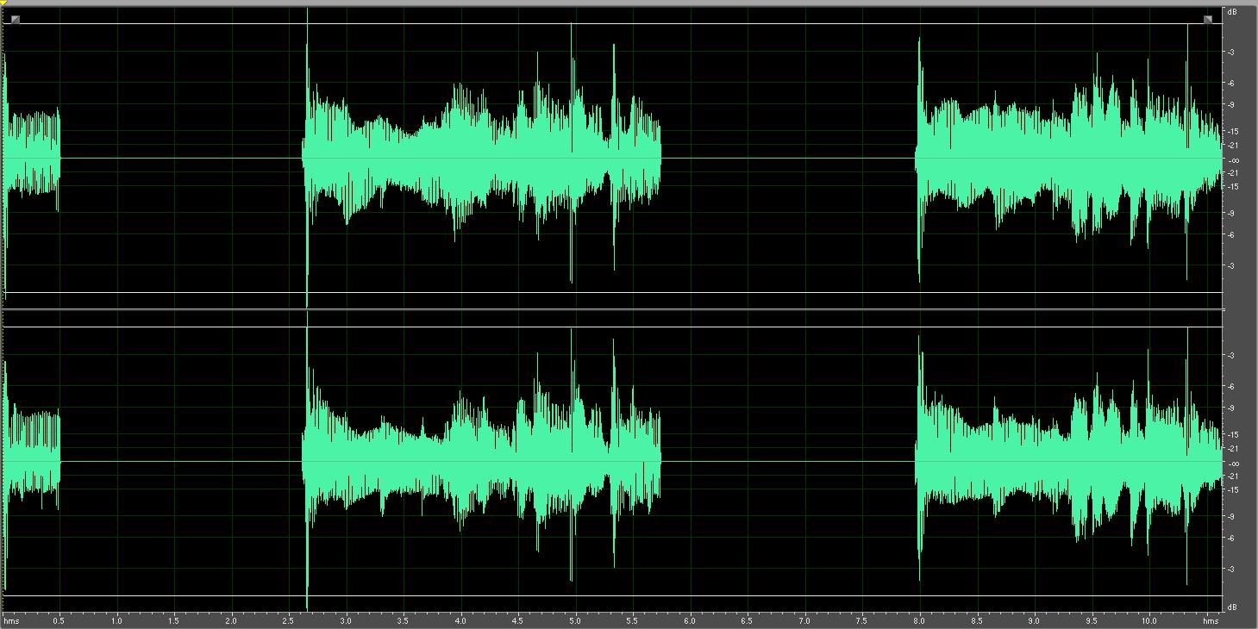Click the 'dB' label at top of scale

tap(1232, 12)
